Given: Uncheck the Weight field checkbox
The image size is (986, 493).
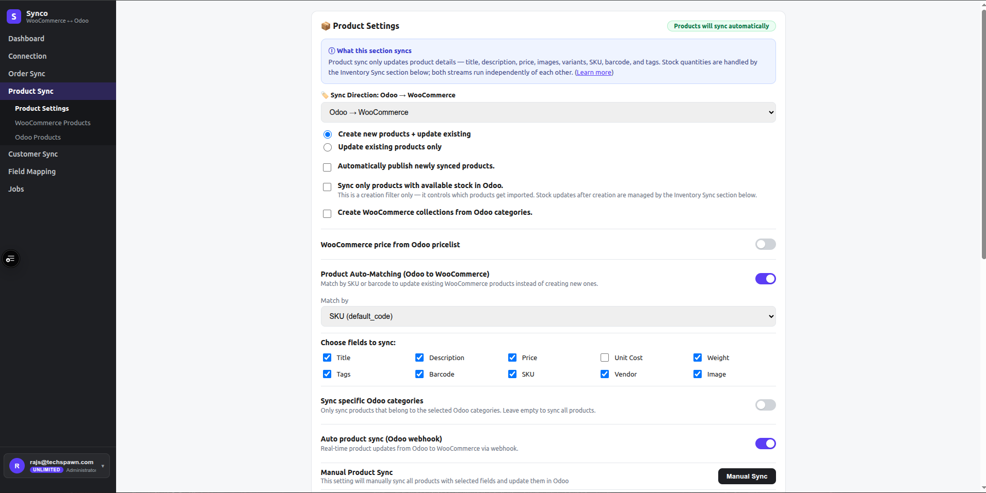Looking at the screenshot, I should [698, 358].
